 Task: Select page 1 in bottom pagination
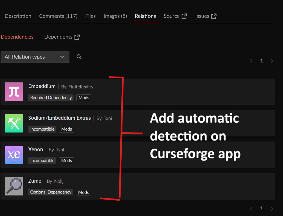tap(261, 209)
